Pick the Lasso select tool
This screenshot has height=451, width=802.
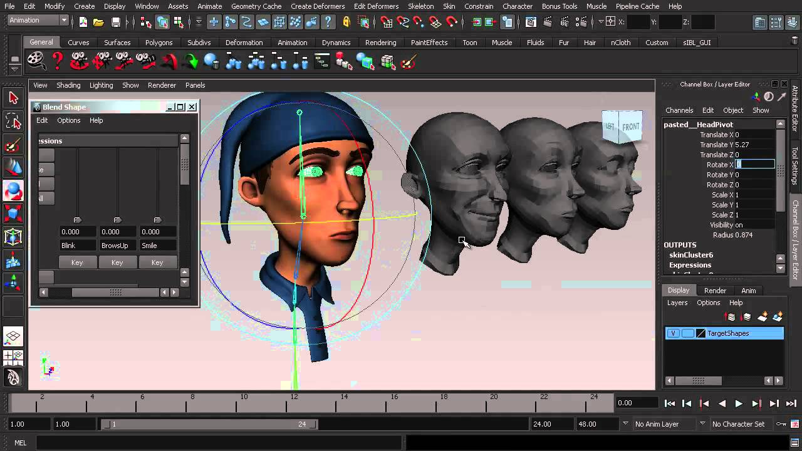tap(13, 121)
